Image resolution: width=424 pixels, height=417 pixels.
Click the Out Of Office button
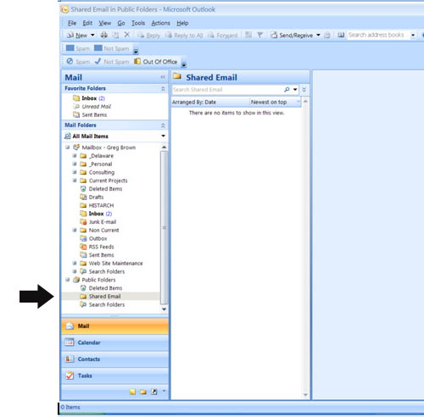pyautogui.click(x=156, y=62)
